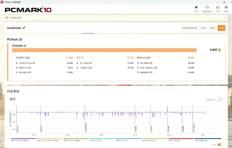Click the 11:40 time label on chart
232x148 pixels.
click(135, 135)
